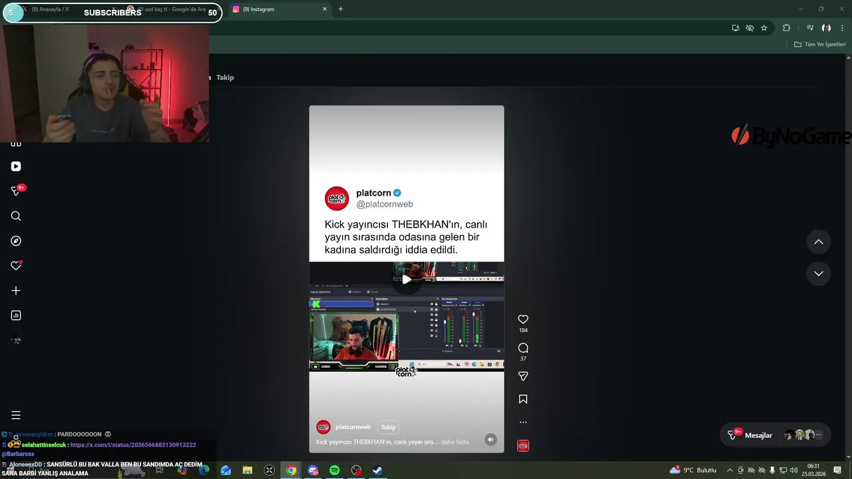Open Instagram search magnifier
Viewport: 852px width, 479px height.
click(16, 216)
